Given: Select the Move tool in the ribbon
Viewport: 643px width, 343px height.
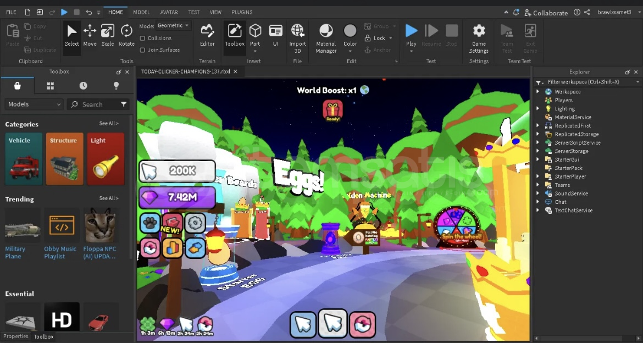Looking at the screenshot, I should coord(90,35).
